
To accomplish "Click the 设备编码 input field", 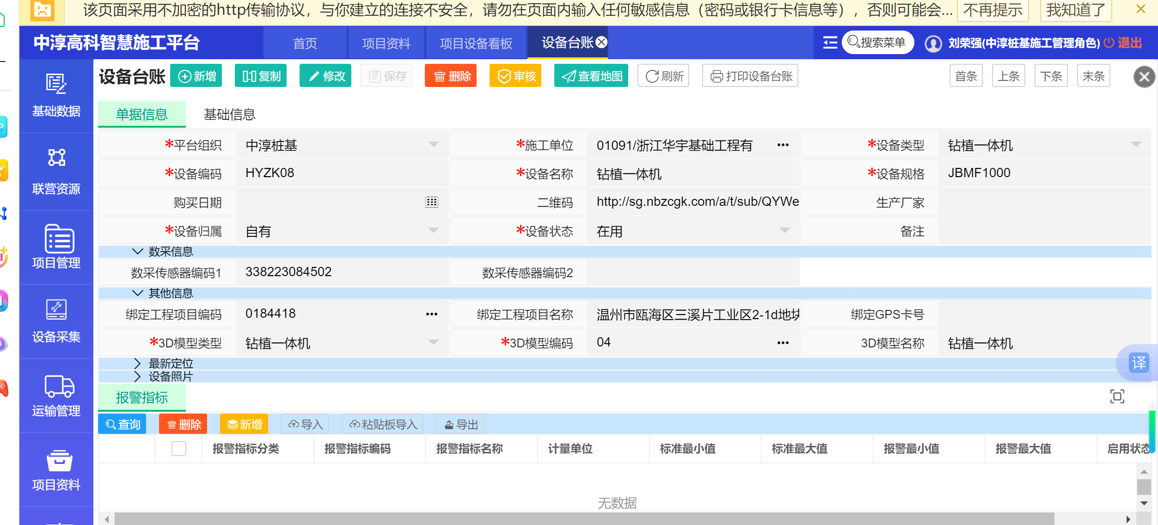I will [x=341, y=173].
